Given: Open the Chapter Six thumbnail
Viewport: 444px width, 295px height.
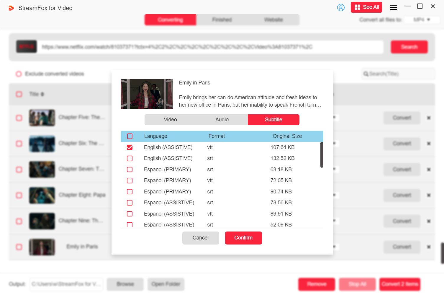Looking at the screenshot, I should pyautogui.click(x=42, y=144).
